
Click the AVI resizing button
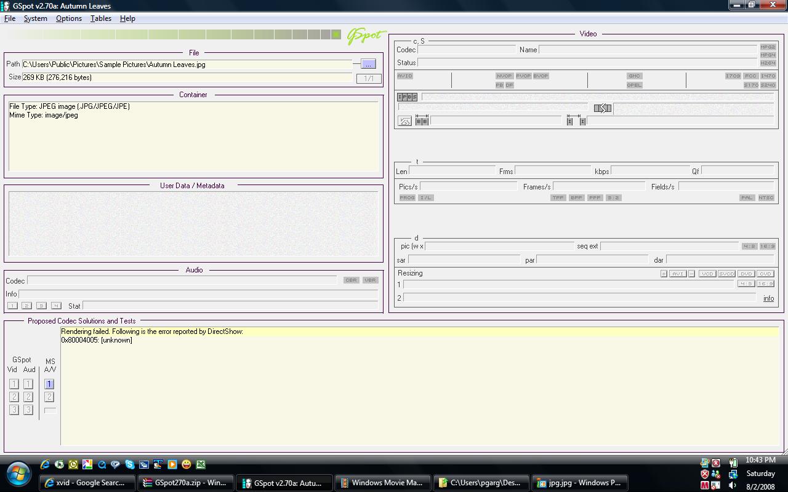point(678,274)
